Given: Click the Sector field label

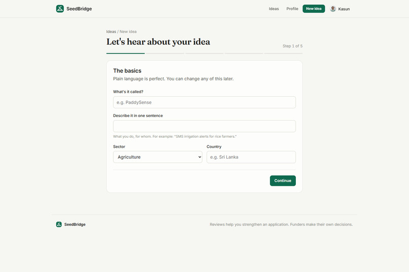Looking at the screenshot, I should pos(119,146).
